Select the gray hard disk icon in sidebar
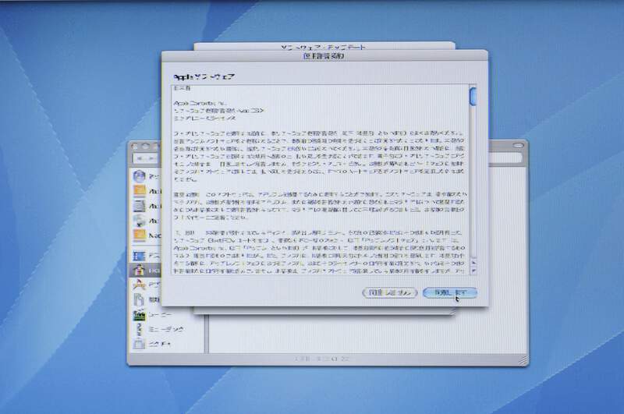This screenshot has width=624, height=414. point(140,206)
